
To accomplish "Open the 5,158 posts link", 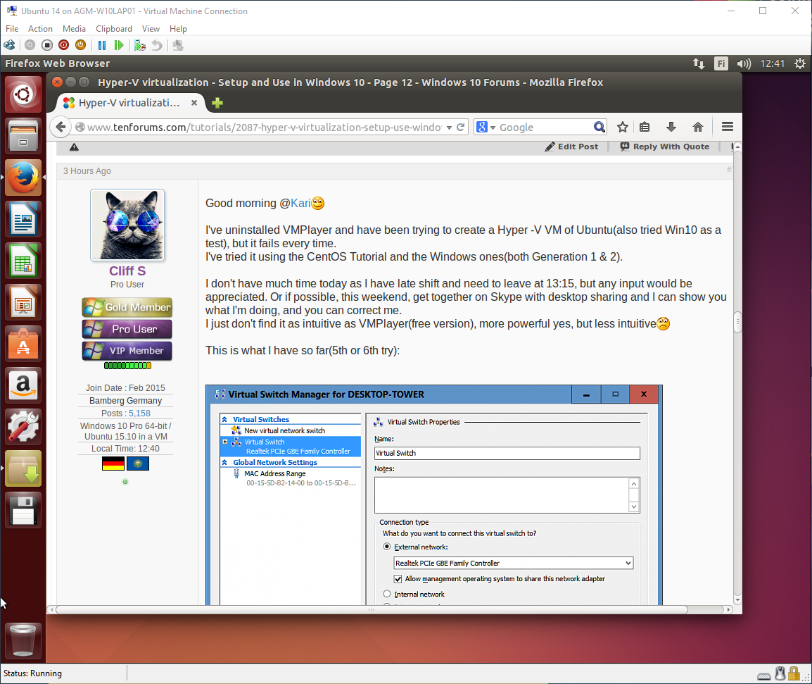I will click(139, 413).
